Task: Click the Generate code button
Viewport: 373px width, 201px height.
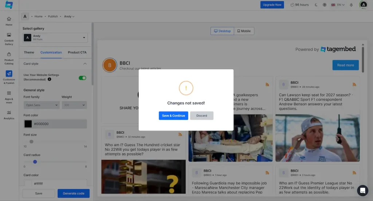Action: (x=74, y=193)
